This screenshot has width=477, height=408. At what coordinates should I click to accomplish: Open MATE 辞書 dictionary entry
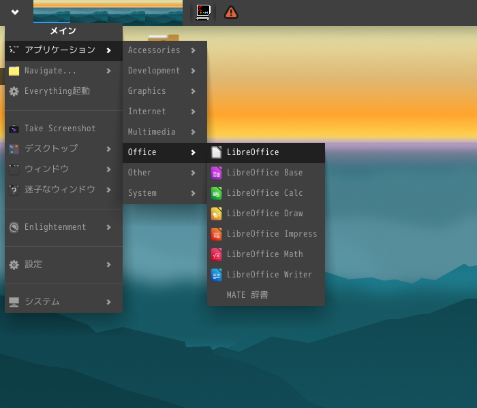coord(266,294)
